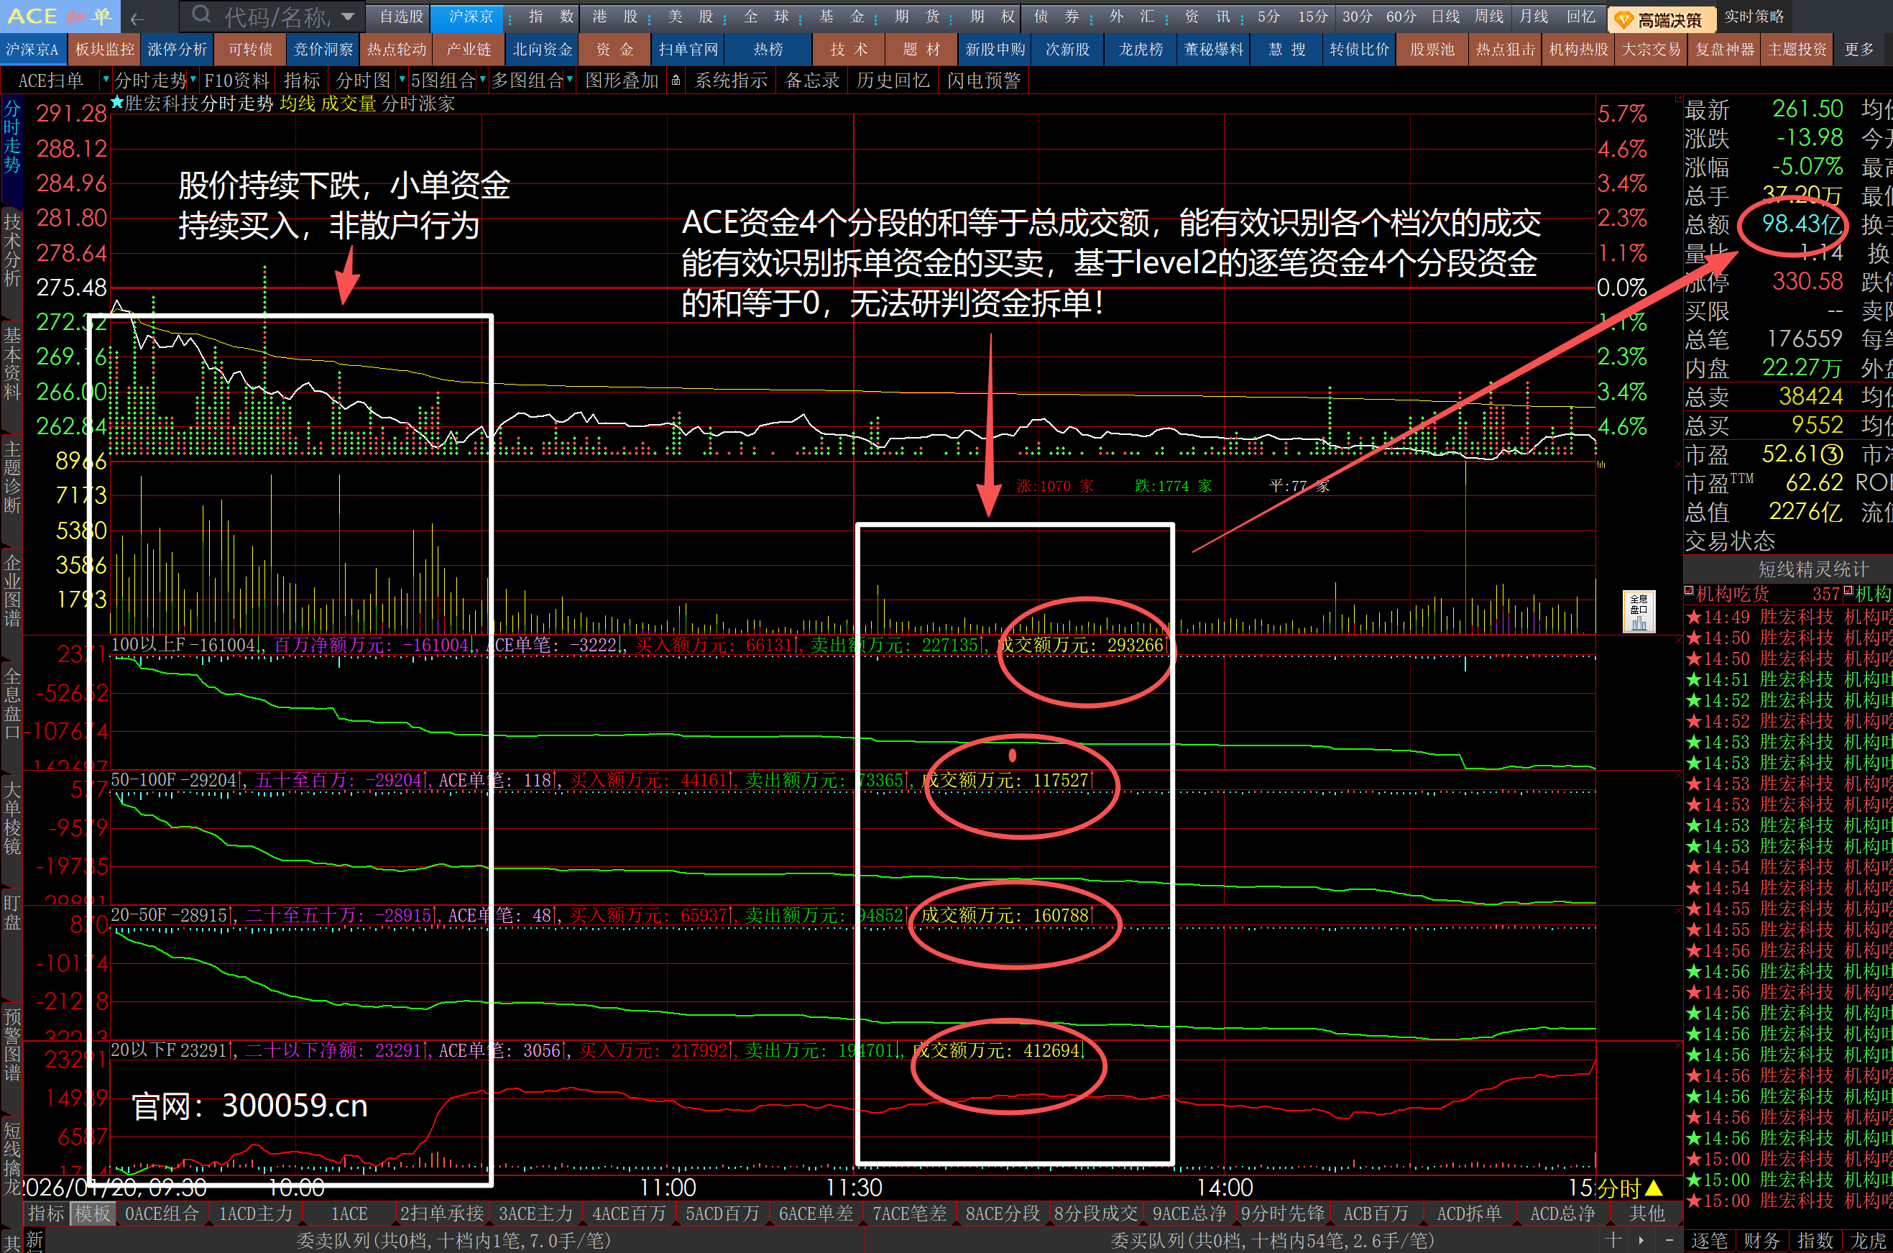Open the 复盘神器 page
1893x1253 pixels.
pyautogui.click(x=1724, y=50)
